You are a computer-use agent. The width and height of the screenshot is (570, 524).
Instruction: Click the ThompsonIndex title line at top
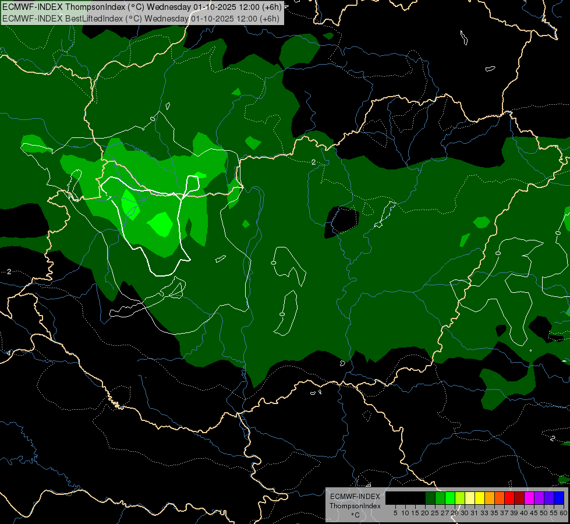click(142, 7)
